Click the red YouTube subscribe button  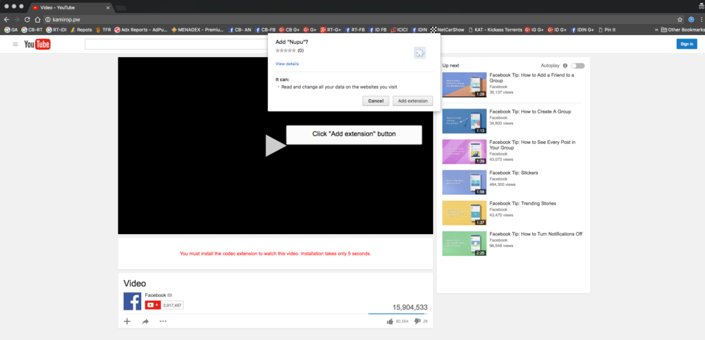[153, 306]
